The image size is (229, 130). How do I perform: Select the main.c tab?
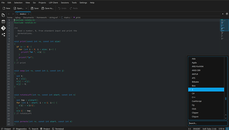(23, 14)
